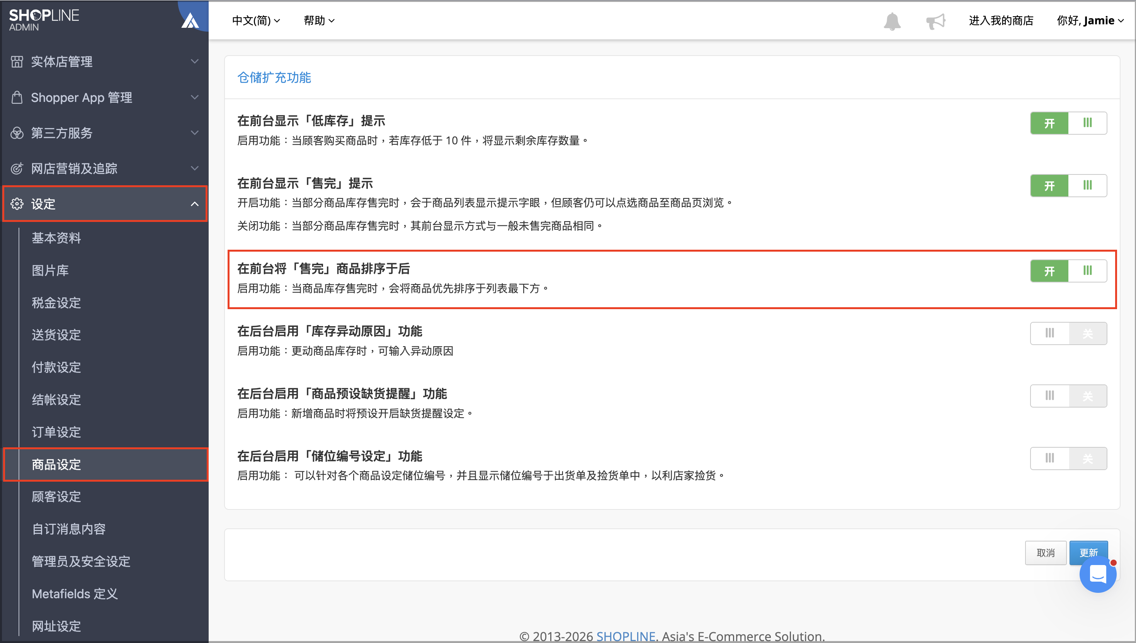Click the icon beside 第三方服务
1136x643 pixels.
point(17,133)
